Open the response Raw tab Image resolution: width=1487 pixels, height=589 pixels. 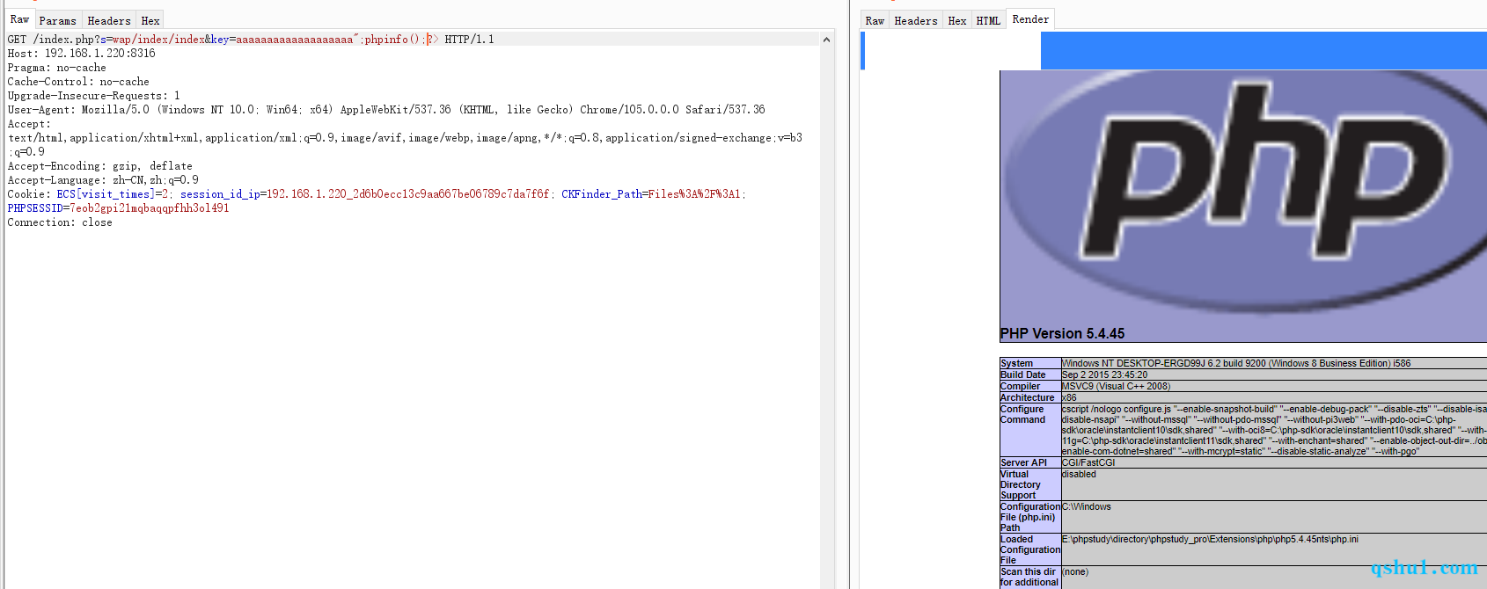[875, 20]
